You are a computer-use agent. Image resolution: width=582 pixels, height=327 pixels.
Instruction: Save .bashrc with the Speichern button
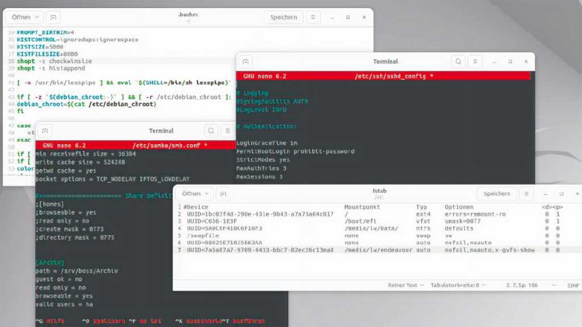click(x=284, y=18)
